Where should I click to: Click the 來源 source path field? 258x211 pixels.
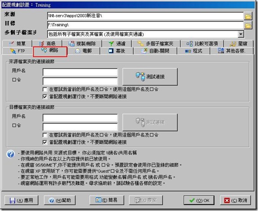coord(145,16)
